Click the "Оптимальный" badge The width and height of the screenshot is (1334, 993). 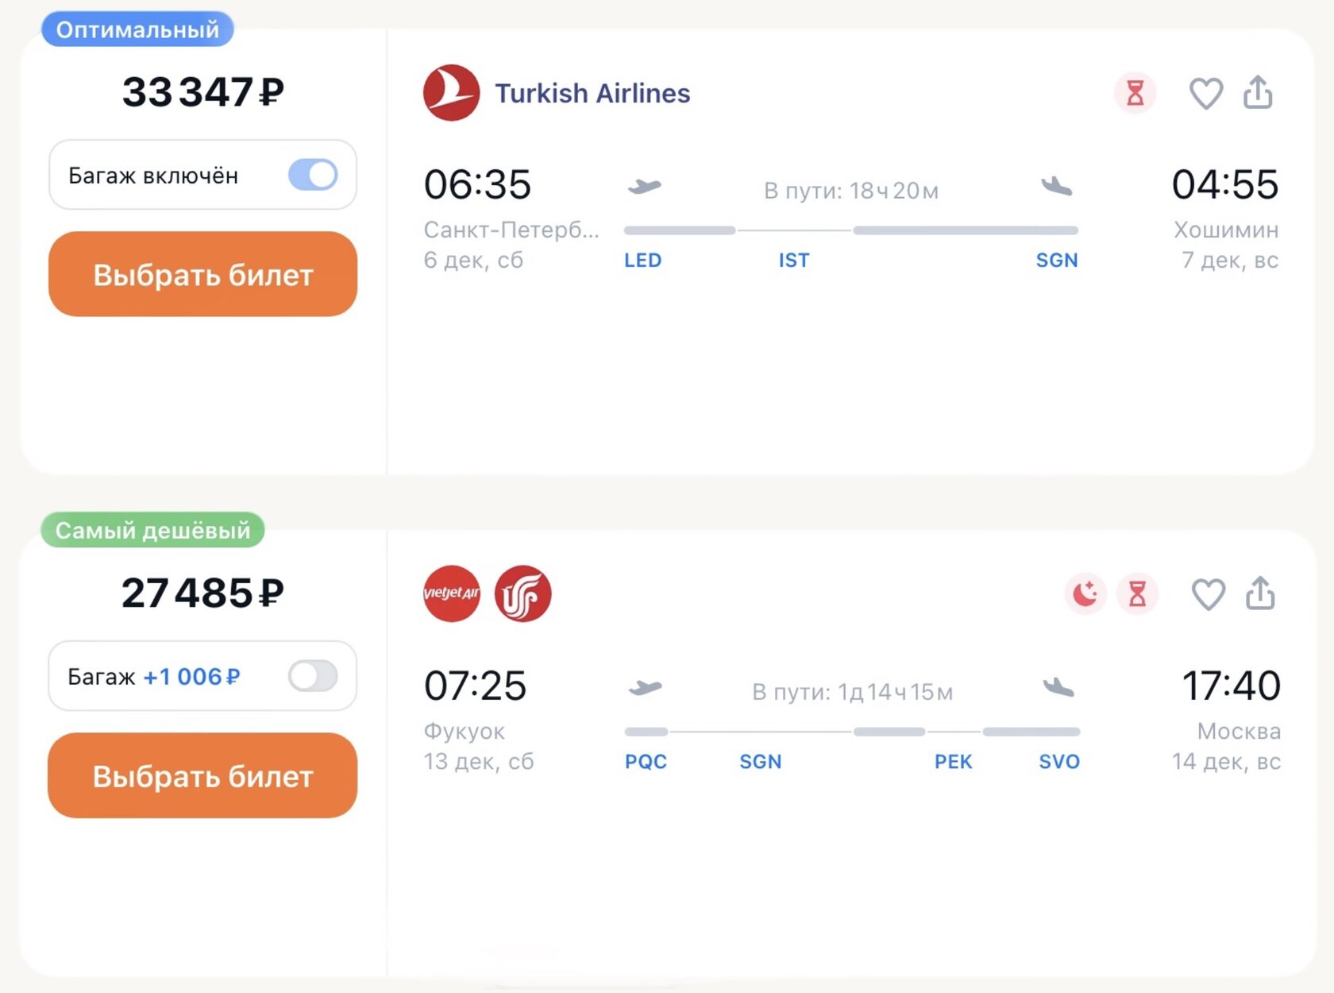pyautogui.click(x=137, y=29)
